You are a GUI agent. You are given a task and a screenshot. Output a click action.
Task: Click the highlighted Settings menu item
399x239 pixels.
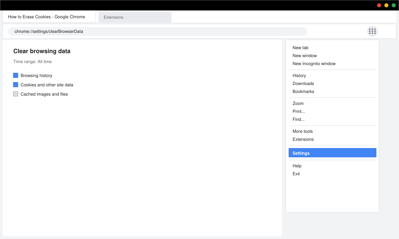pos(332,153)
